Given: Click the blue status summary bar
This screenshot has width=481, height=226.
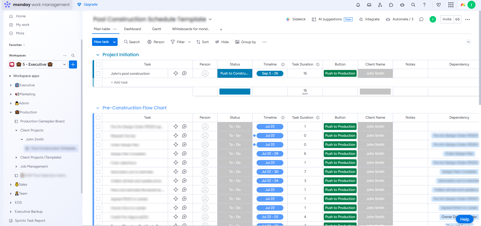Looking at the screenshot, I should [235, 92].
